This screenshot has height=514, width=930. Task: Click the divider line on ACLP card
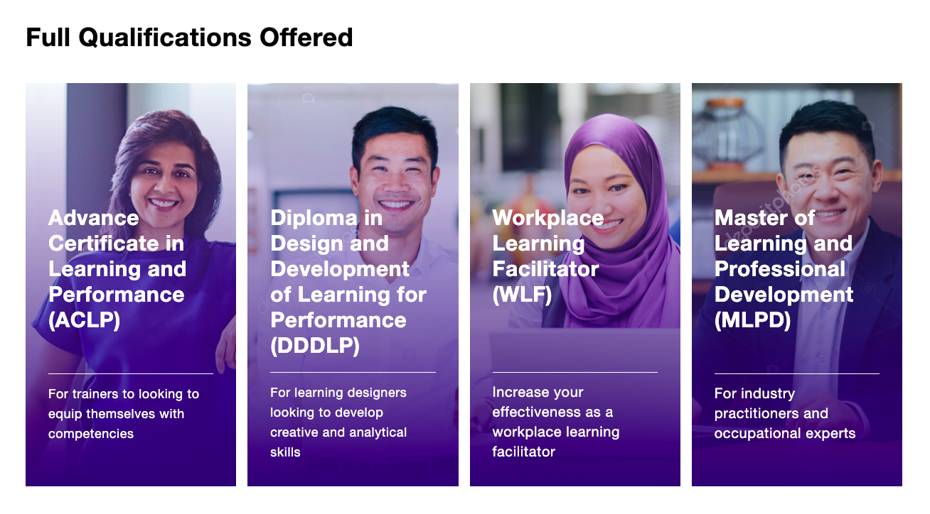[131, 373]
